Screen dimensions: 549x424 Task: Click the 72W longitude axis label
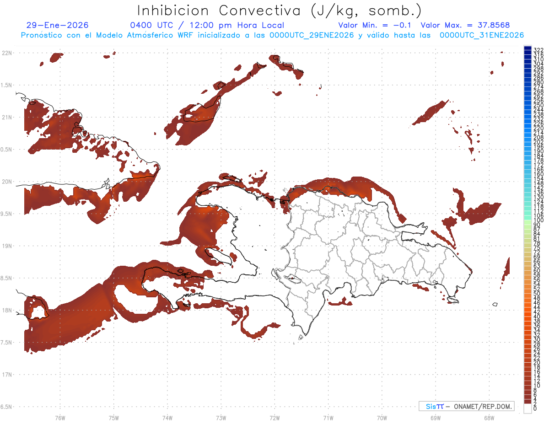pos(274,418)
